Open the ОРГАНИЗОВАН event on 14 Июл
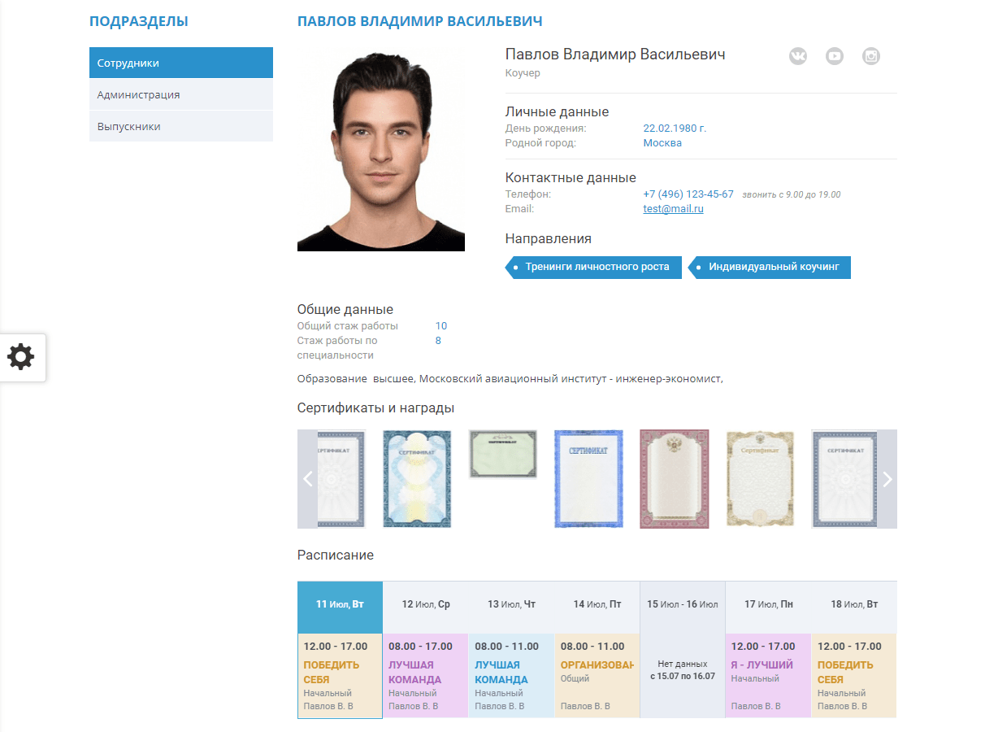Screen dimensions: 985x732 (597, 664)
